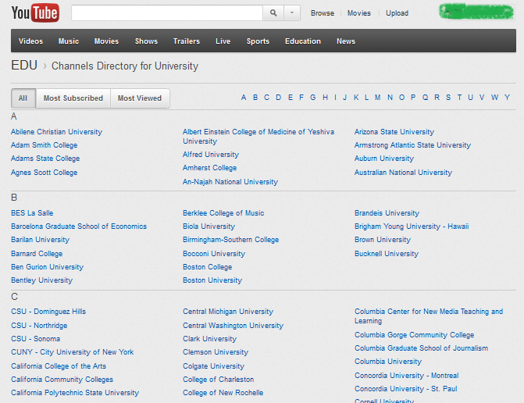Viewport: 524px width, 403px height.
Task: Open Brandeis University channel
Action: (387, 213)
